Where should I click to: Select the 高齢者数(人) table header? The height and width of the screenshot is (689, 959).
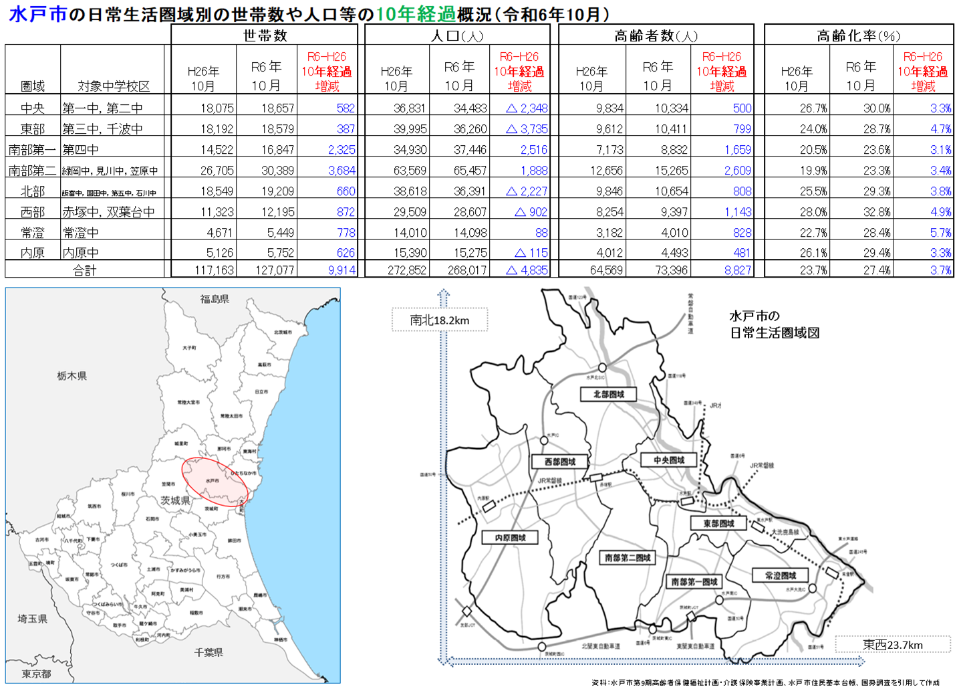click(655, 35)
